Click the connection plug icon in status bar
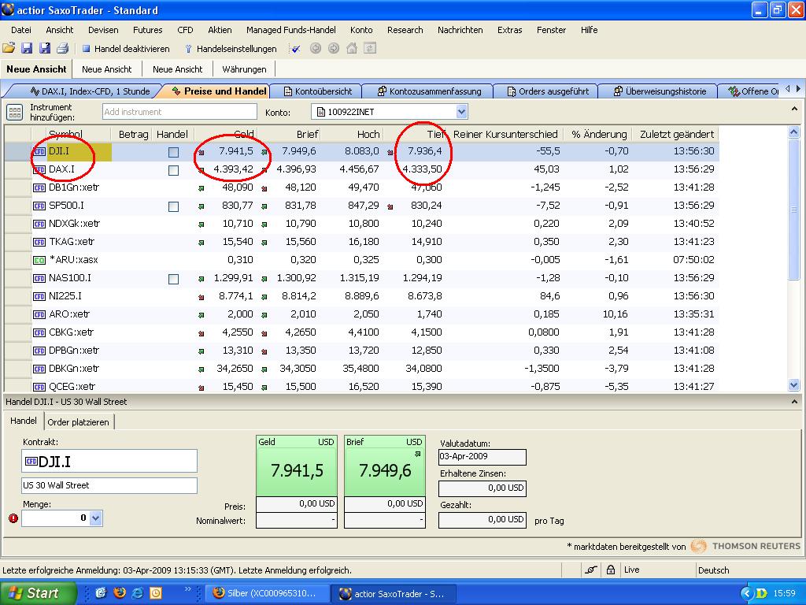Screen dimensions: 806x605 coord(591,570)
